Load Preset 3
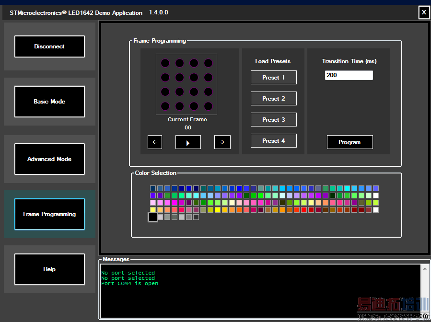 point(273,120)
